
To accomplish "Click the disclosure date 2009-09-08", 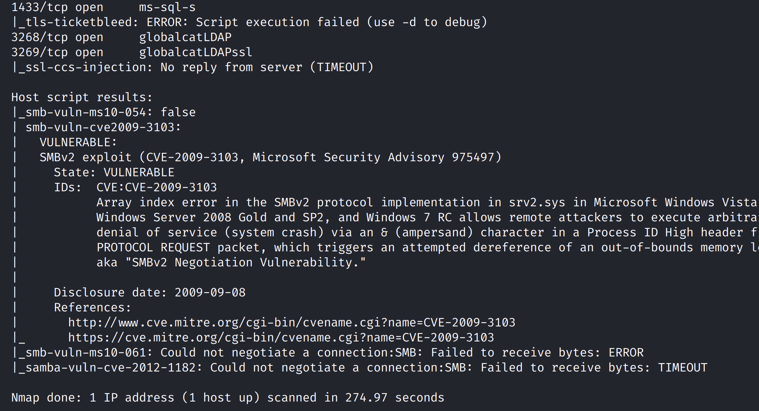I will (x=210, y=292).
